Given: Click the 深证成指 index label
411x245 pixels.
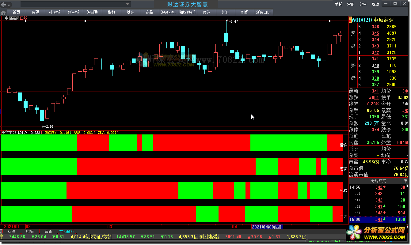Looking at the screenshot, I should [x=101, y=237].
